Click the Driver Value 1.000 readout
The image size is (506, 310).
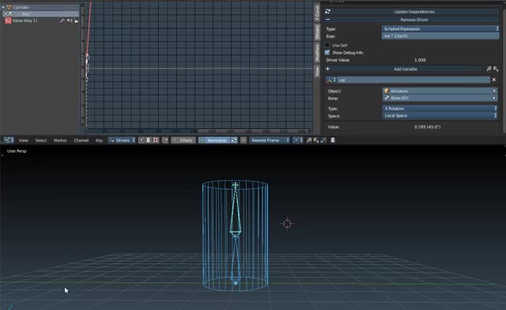click(x=420, y=60)
